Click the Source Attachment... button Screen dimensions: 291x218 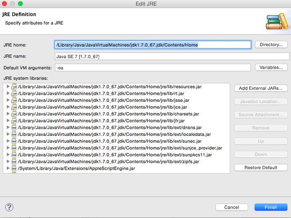pyautogui.click(x=261, y=115)
